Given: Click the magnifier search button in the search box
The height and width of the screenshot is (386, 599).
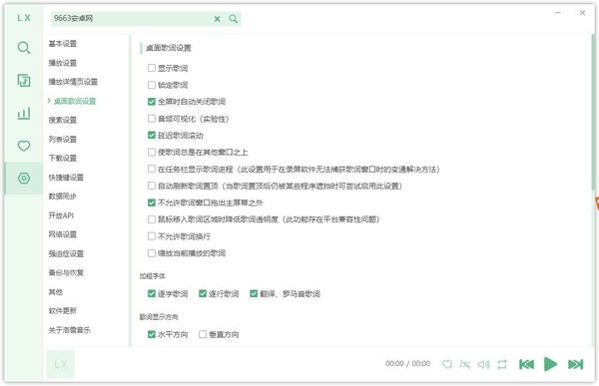Looking at the screenshot, I should [233, 19].
